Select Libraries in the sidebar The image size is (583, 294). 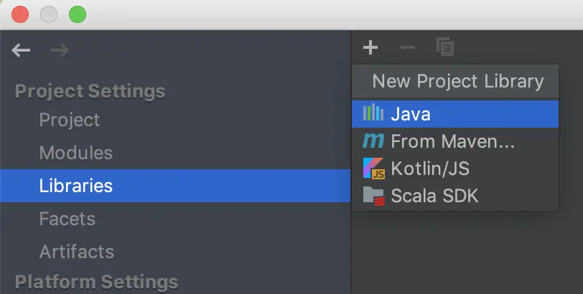pyautogui.click(x=76, y=186)
